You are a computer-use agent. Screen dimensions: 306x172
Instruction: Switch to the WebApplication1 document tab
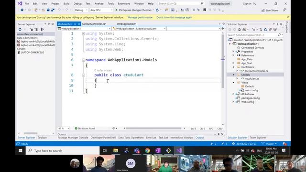(x=127, y=24)
